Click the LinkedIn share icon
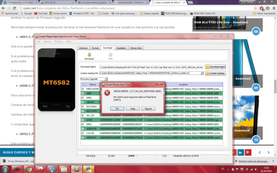The width and height of the screenshot is (277, 173). tap(241, 152)
